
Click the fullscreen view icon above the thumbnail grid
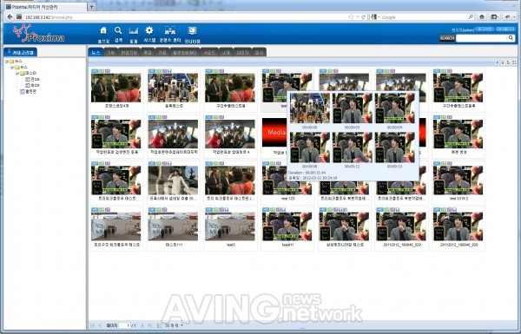point(514,62)
